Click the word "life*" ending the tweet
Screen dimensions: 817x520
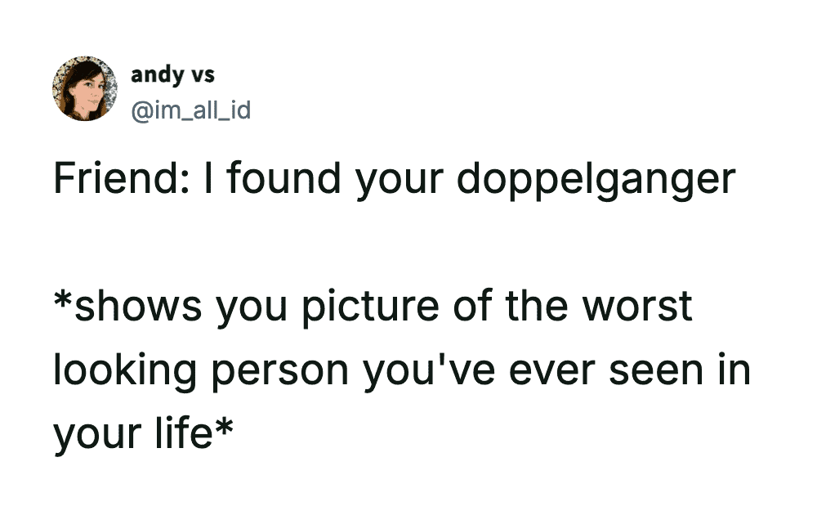[x=191, y=433]
